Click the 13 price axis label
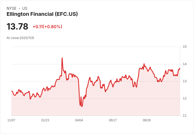This screenshot has height=134, width=194. click(185, 81)
